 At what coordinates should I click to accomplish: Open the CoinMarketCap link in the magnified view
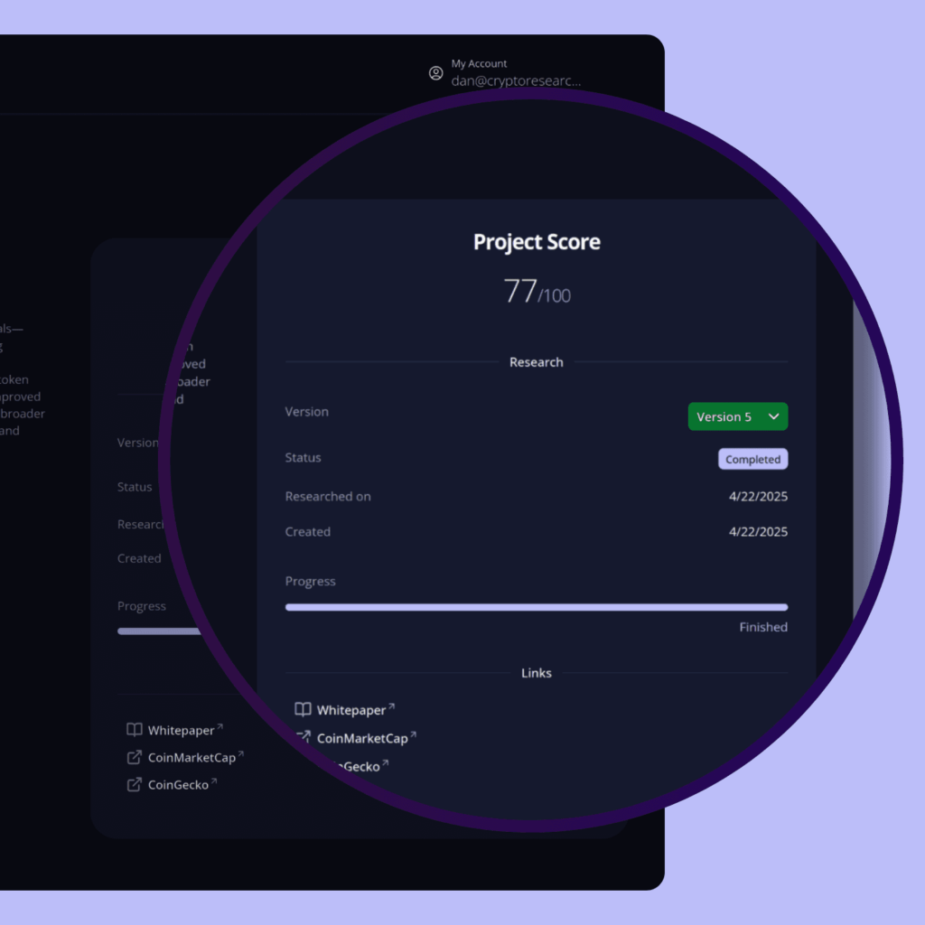click(x=362, y=738)
